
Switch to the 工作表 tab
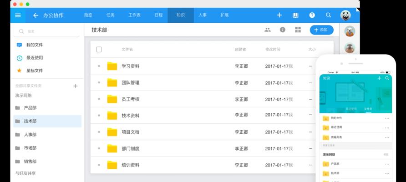[134, 15]
